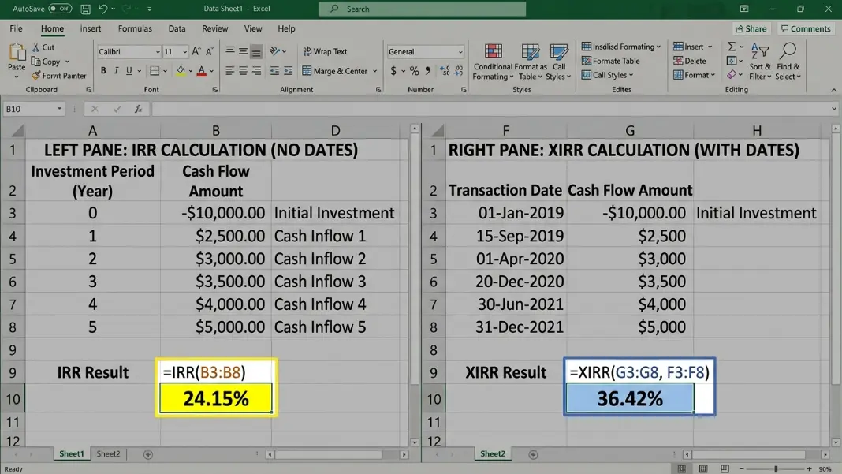Expand Merge & Center dropdown arrow
The width and height of the screenshot is (842, 474).
tap(374, 72)
